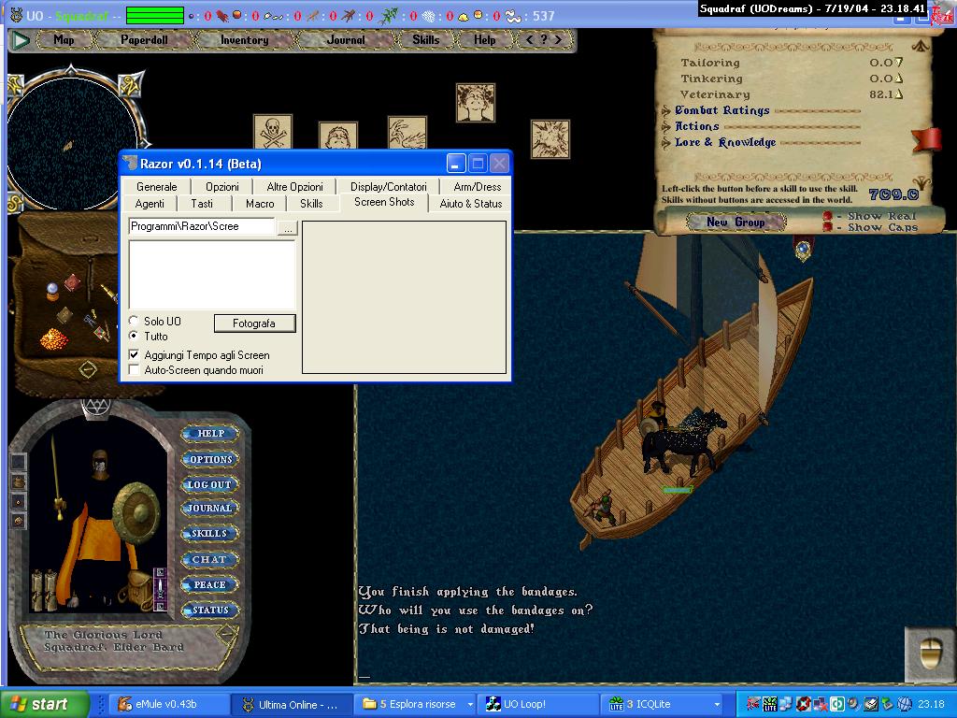Click the curly-haired face icon above the others

click(x=476, y=103)
